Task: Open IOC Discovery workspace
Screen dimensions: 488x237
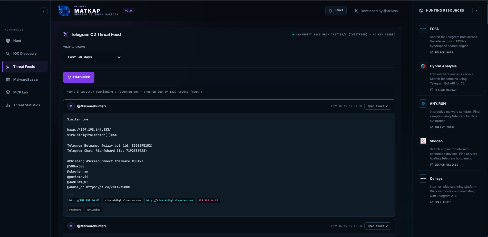Action: coord(25,53)
